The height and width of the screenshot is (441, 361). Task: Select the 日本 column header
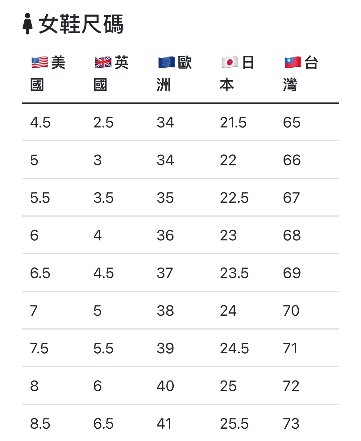(x=237, y=73)
